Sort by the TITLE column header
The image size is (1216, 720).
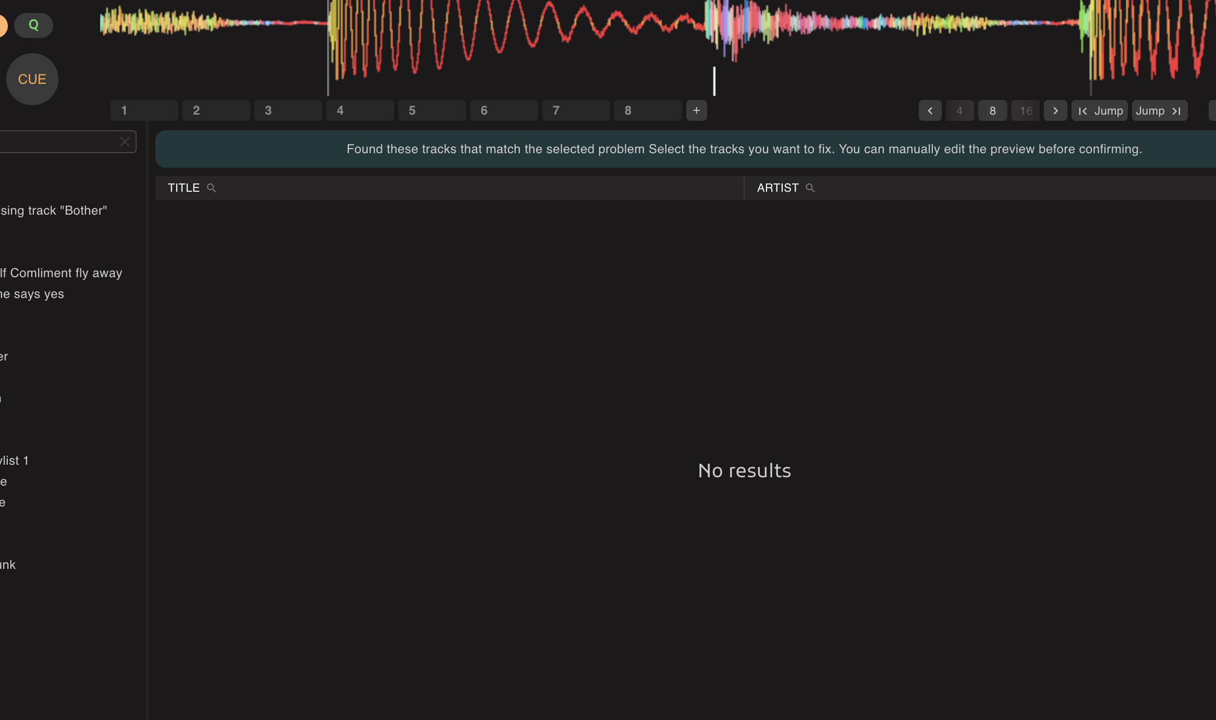(184, 188)
